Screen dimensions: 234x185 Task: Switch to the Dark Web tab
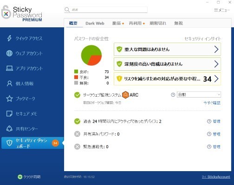(x=95, y=23)
